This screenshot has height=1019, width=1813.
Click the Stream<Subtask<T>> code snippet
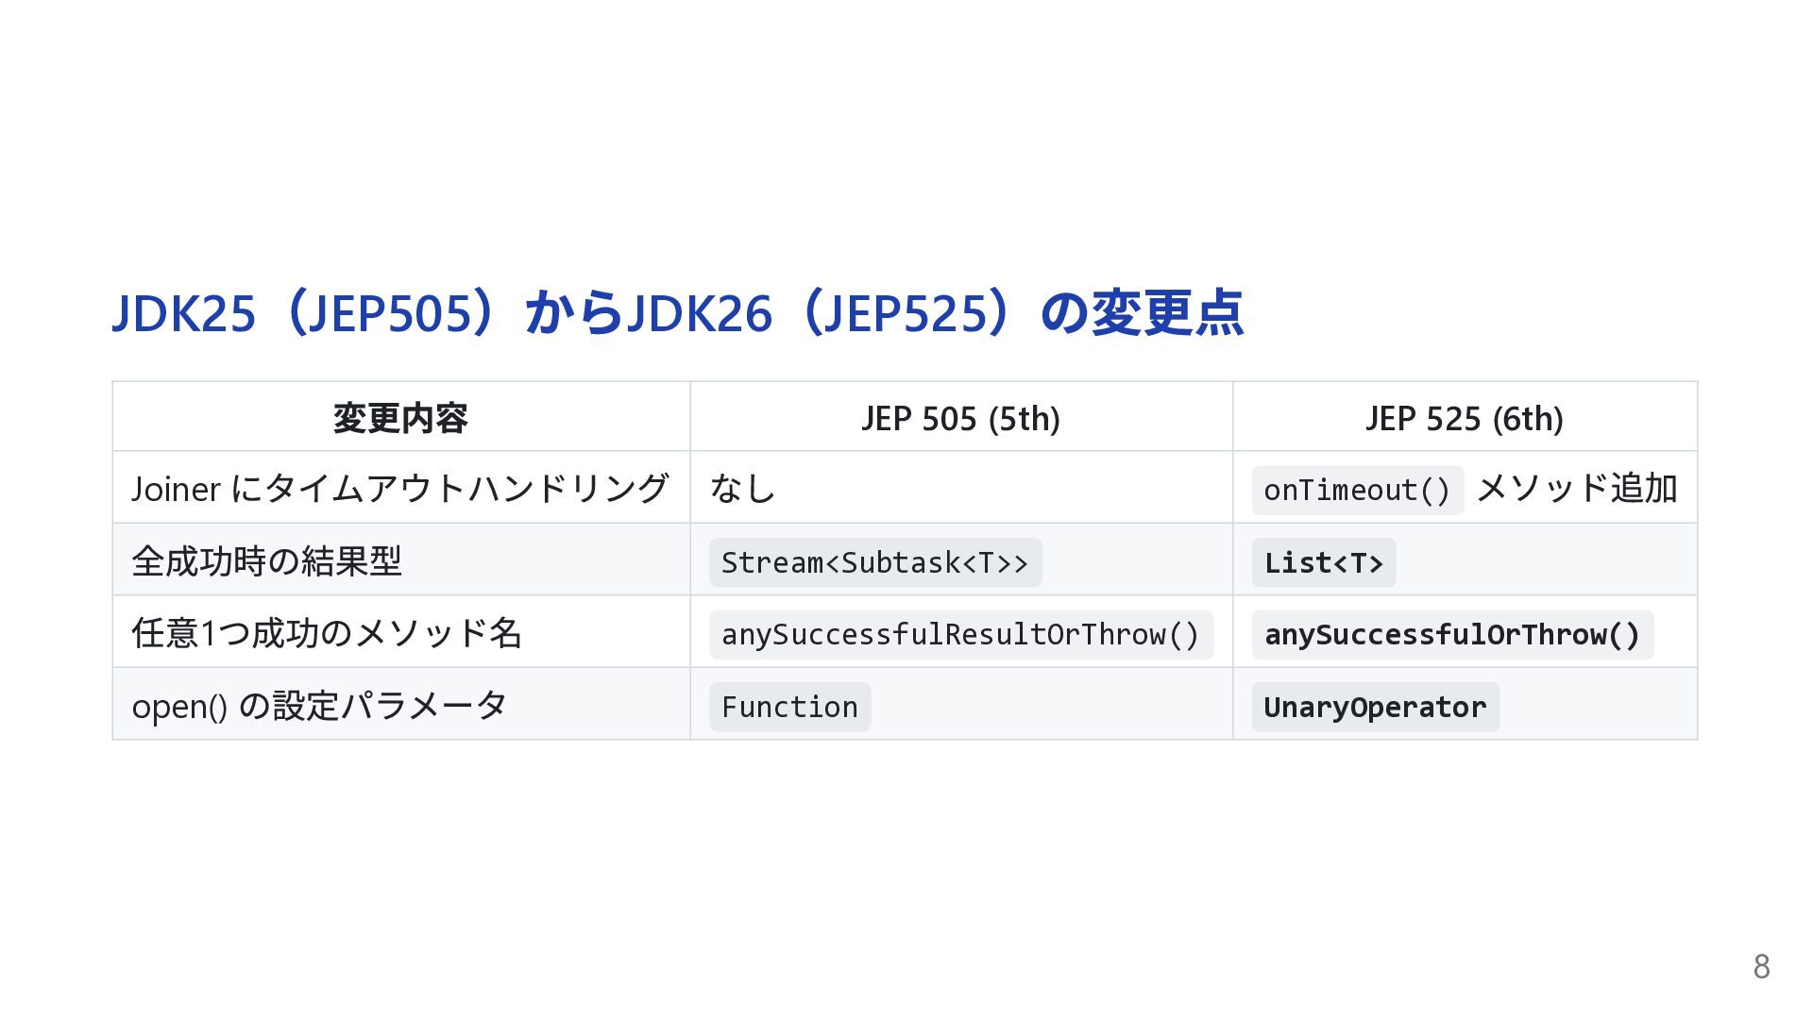point(874,563)
